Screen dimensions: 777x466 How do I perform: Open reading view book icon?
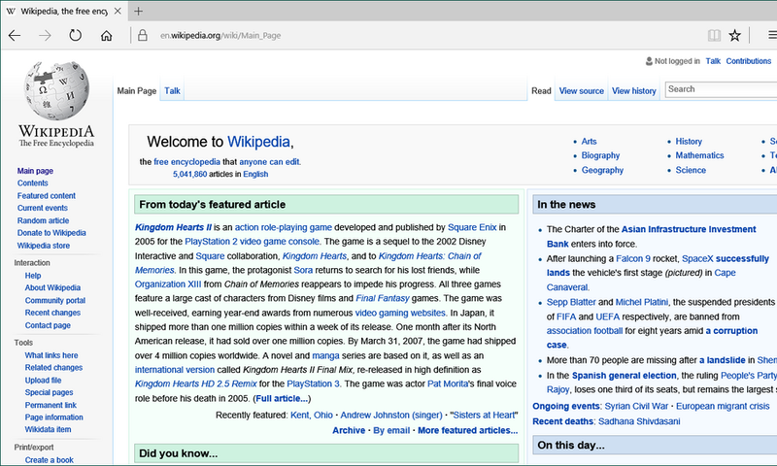click(x=714, y=35)
